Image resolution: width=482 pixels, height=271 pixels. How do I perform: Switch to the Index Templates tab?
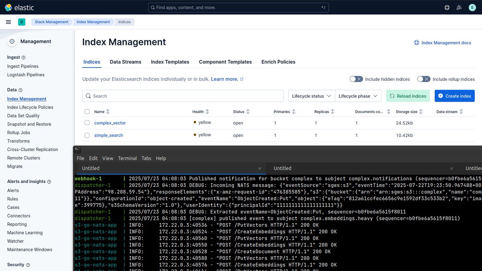(170, 62)
